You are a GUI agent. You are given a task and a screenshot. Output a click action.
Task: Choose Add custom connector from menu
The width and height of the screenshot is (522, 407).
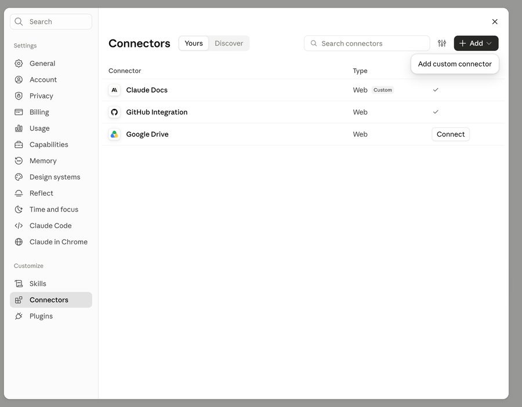coord(455,64)
